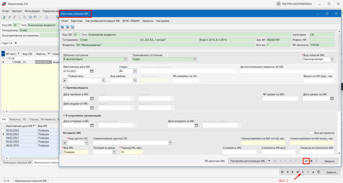Expand the Техническое состояние dropdown

195,59
